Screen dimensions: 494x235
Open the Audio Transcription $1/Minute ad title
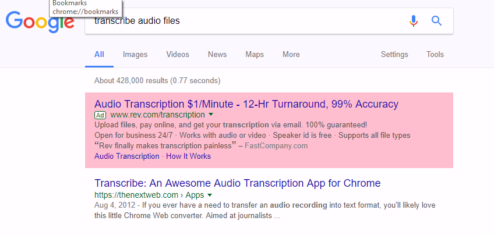[246, 104]
